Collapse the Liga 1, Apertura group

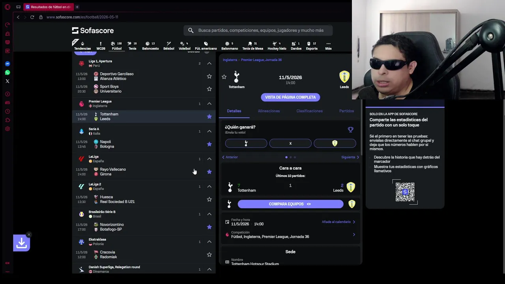click(x=209, y=64)
